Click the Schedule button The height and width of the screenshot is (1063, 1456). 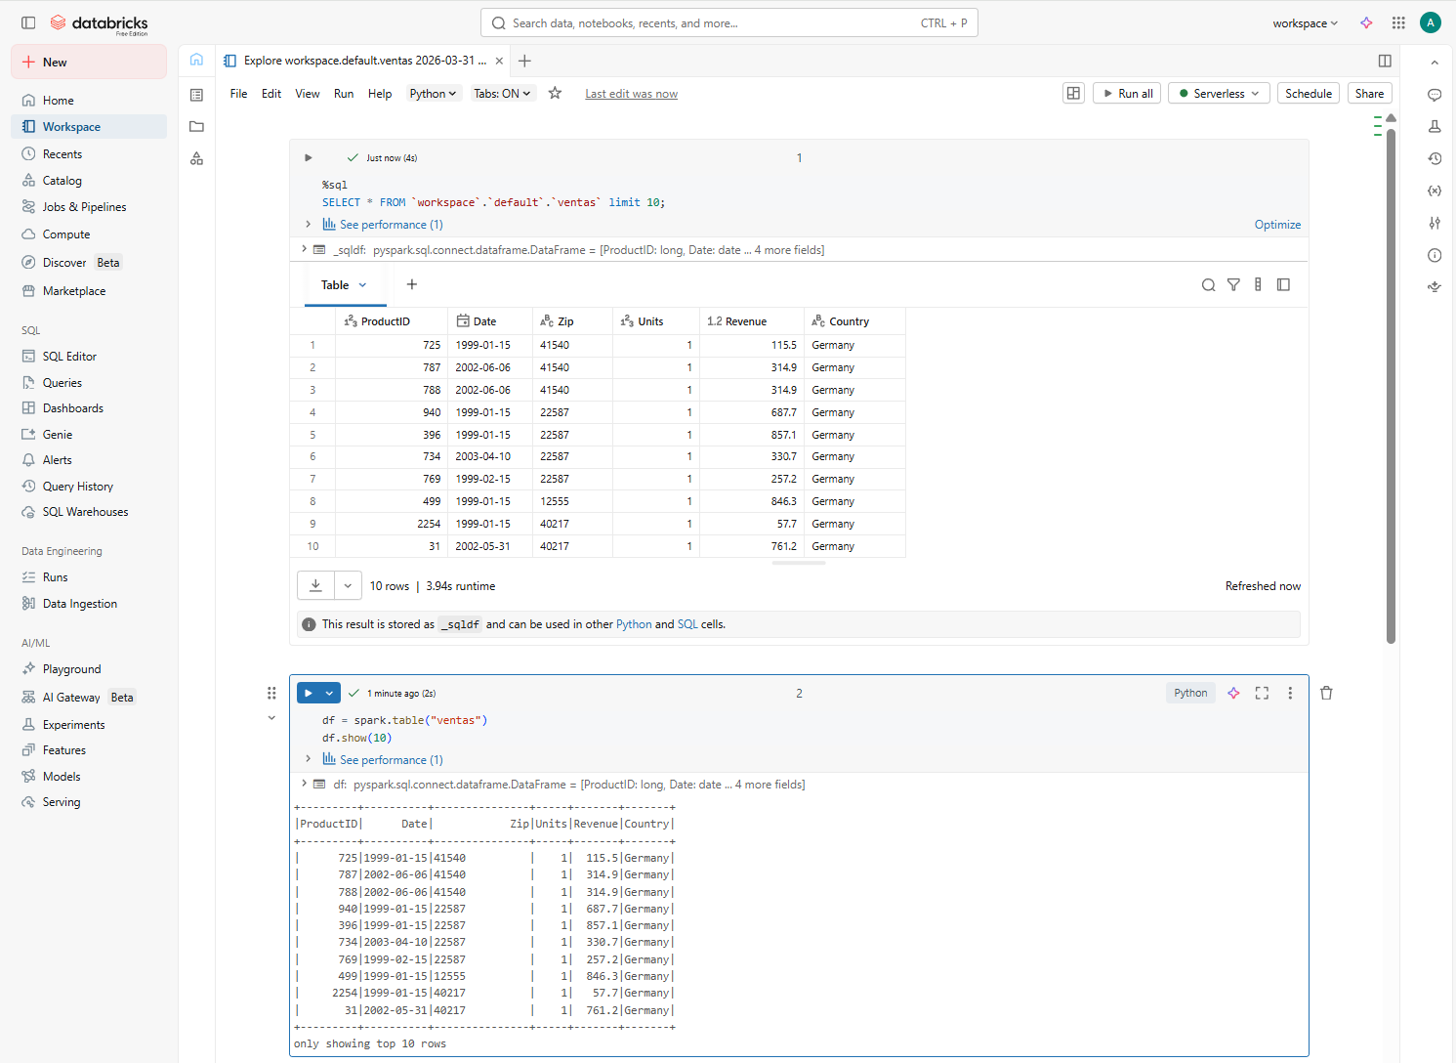[x=1309, y=93]
